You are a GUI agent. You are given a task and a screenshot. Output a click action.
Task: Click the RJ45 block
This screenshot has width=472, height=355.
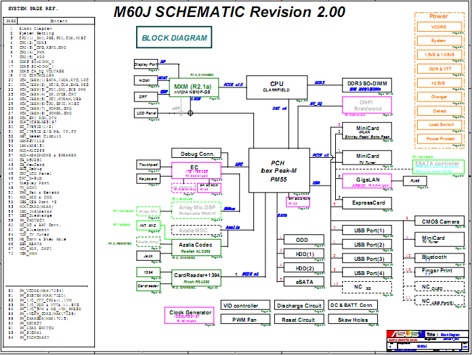[414, 181]
